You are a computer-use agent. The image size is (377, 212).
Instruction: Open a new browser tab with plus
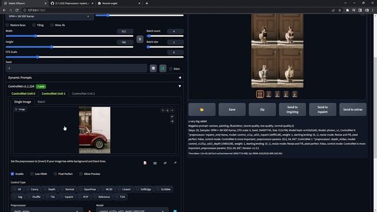pyautogui.click(x=147, y=4)
